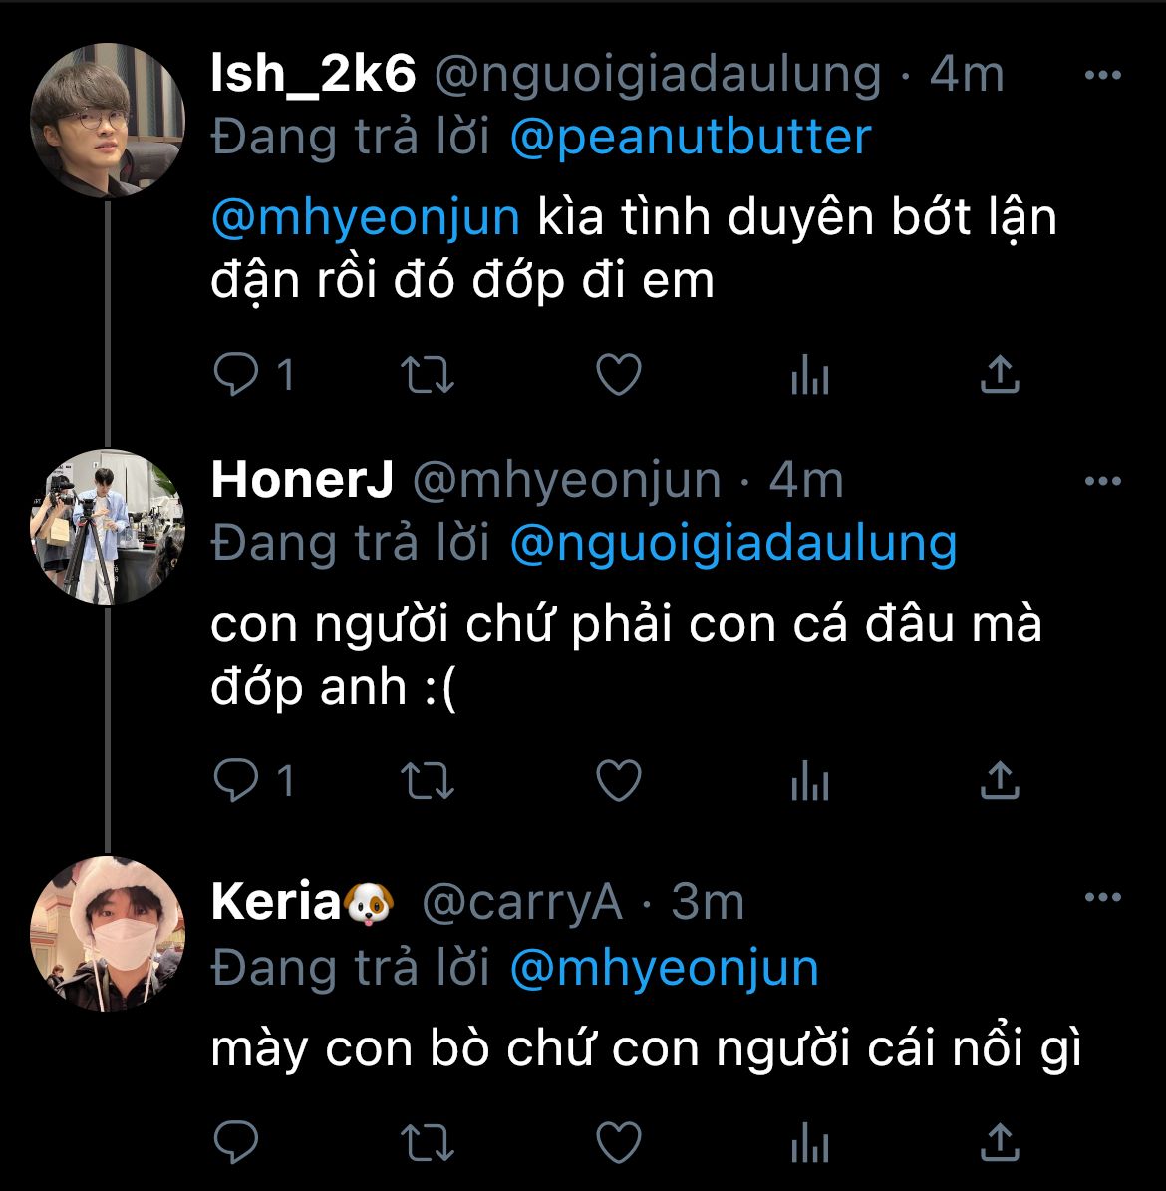Reply to the HonerJ tweet
The image size is (1166, 1191).
point(236,781)
